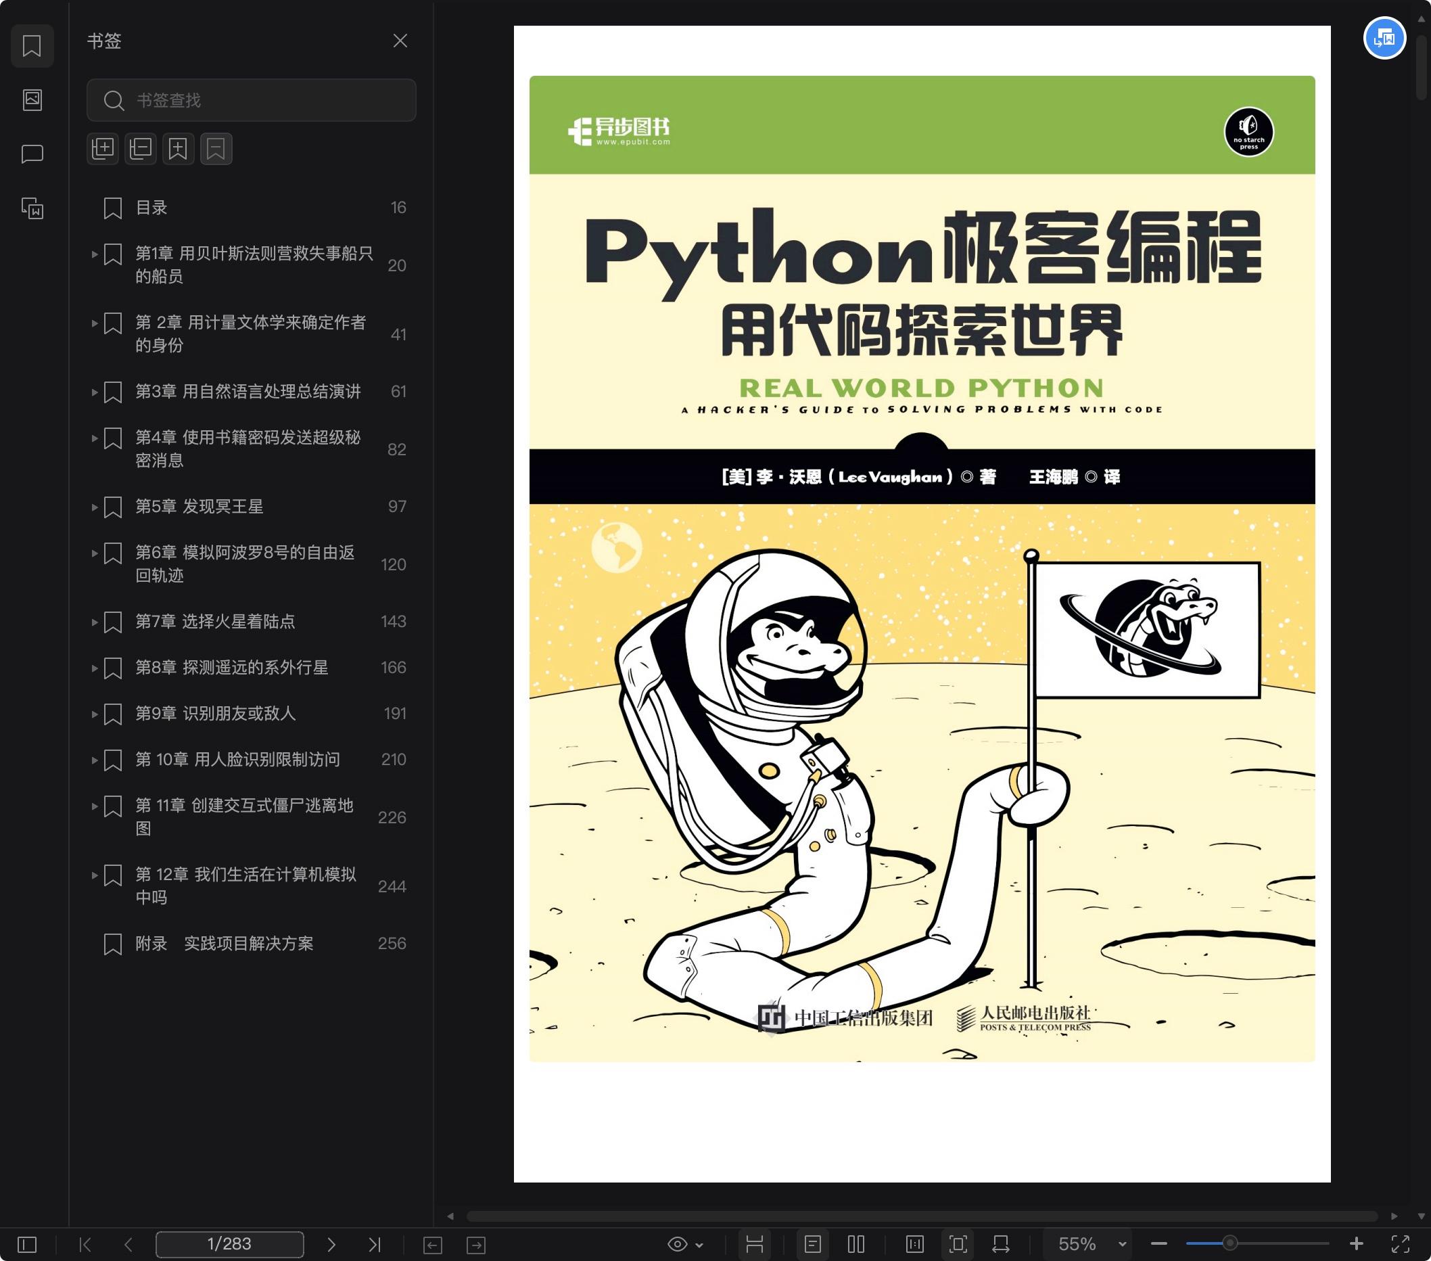Open the bookmarks sidebar tab
This screenshot has width=1431, height=1261.
32,46
